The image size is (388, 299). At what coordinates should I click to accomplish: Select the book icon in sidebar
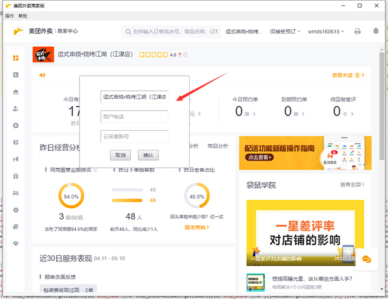[16, 226]
